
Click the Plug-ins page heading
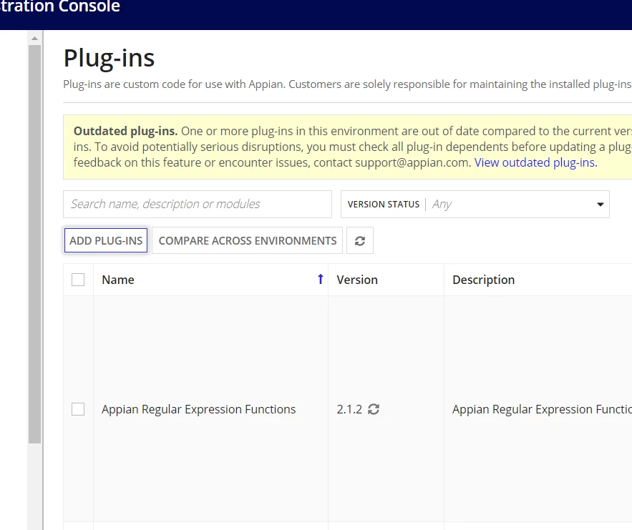109,58
